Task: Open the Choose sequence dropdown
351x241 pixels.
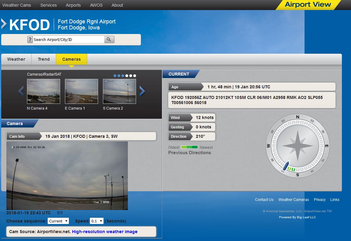Action: coord(58,221)
